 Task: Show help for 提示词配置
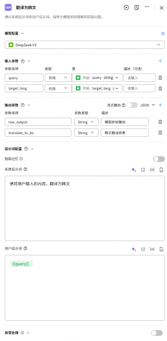click(26, 149)
